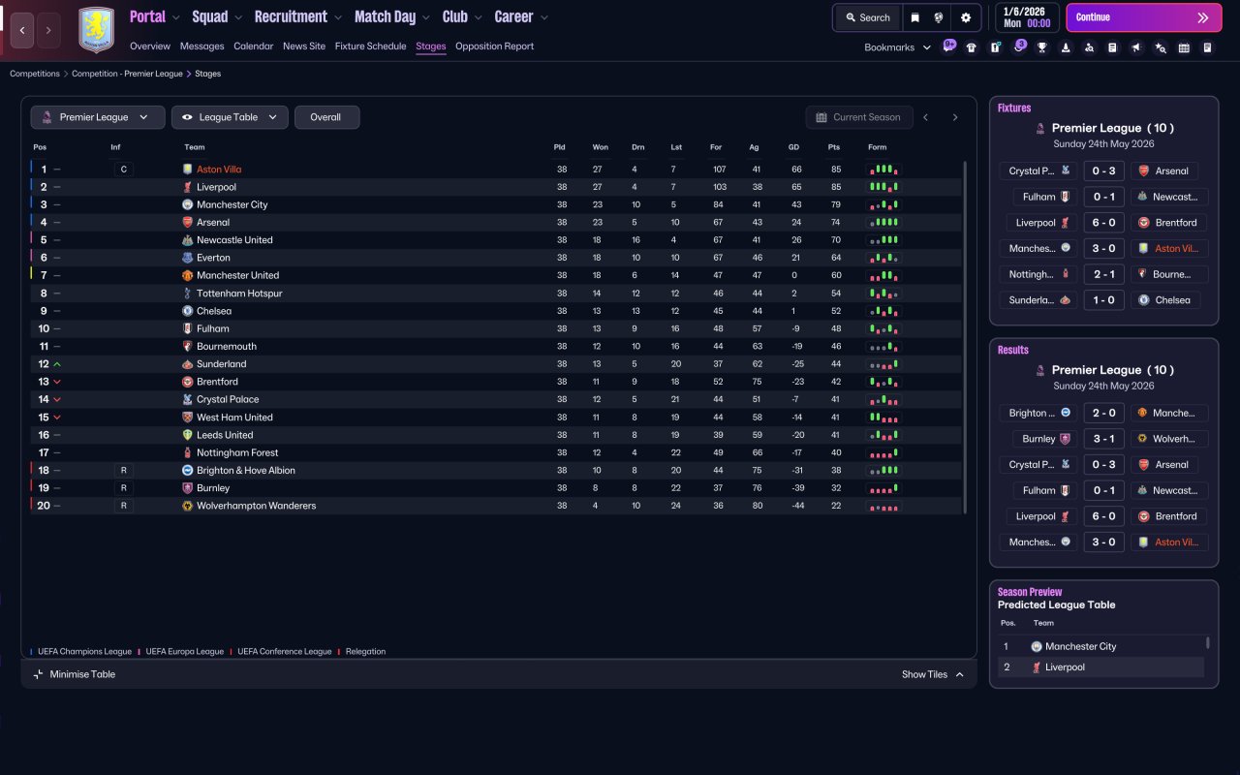Expand the Club menu
The width and height of the screenshot is (1240, 775).
[463, 16]
